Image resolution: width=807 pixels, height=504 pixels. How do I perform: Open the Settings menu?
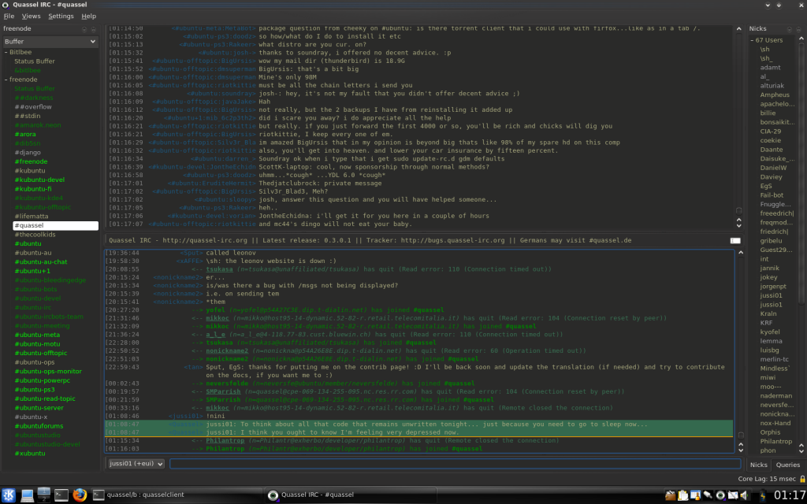point(61,16)
